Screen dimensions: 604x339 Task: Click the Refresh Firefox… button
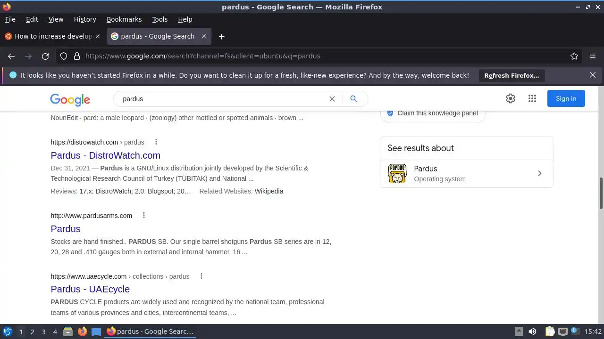512,75
